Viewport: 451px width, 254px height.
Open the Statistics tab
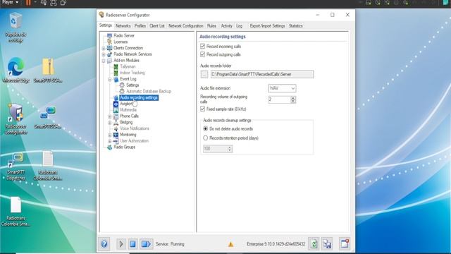[296, 26]
